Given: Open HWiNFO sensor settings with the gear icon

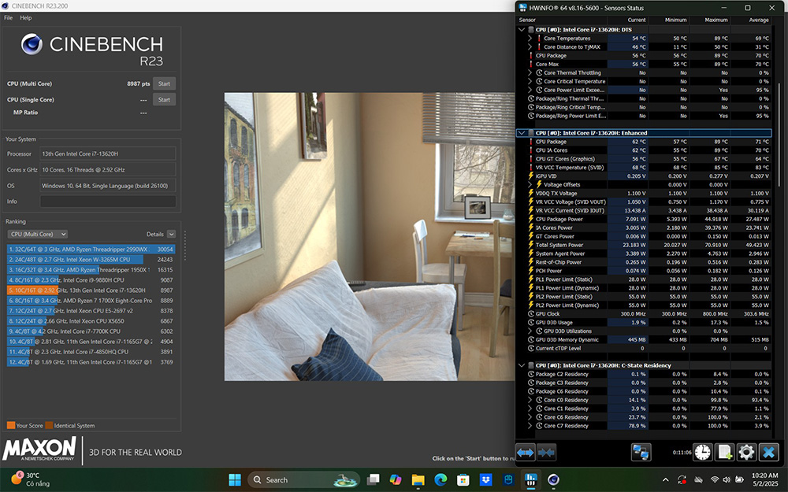Looking at the screenshot, I should click(746, 453).
